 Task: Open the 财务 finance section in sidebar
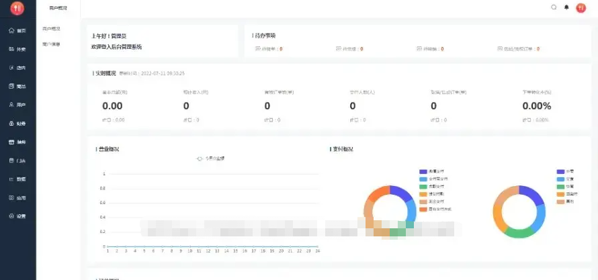(x=17, y=124)
